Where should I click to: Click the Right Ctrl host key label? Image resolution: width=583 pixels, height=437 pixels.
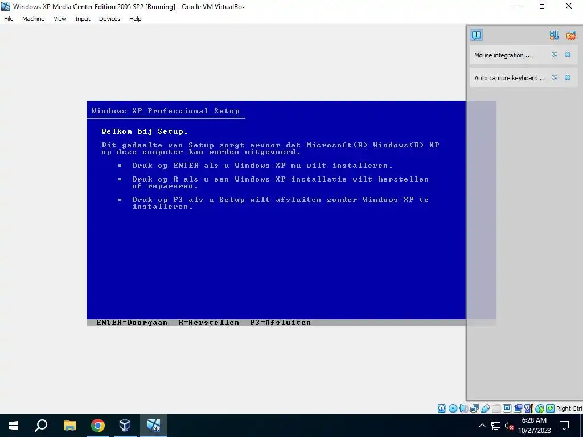(569, 409)
